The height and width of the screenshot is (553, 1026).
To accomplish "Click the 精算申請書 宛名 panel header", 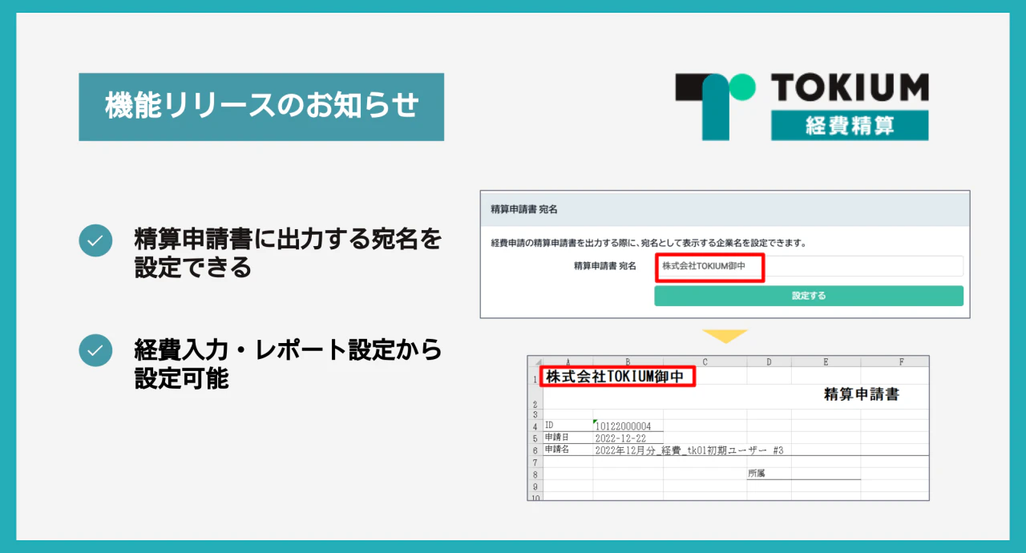I will point(725,209).
